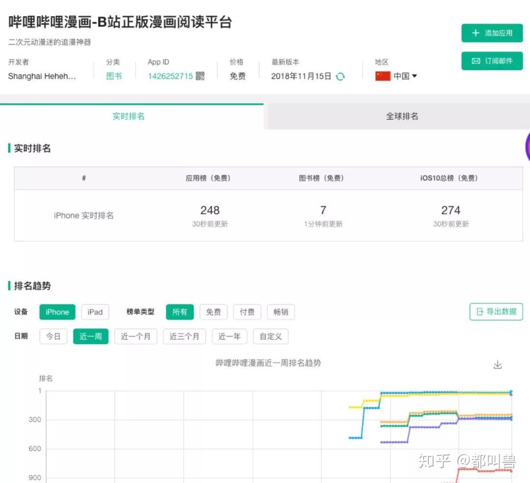530x483 pixels.
Task: Click developer name Shanghai Heheh…
Action: pos(42,76)
